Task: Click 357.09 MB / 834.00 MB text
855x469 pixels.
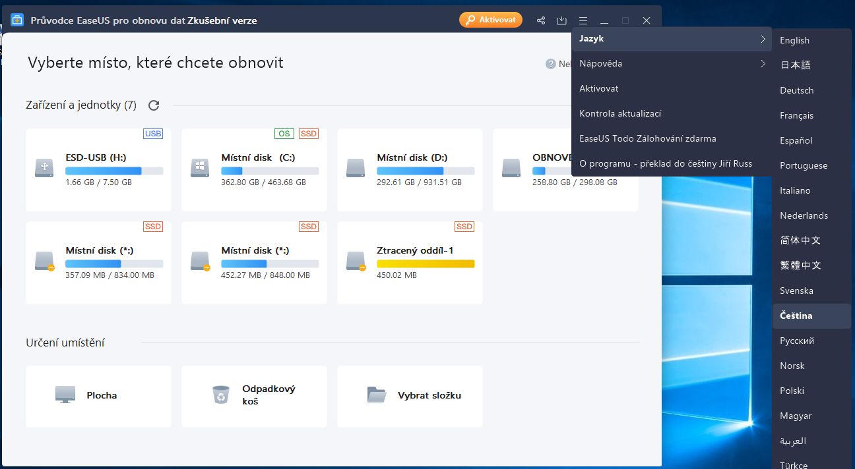Action: click(110, 275)
